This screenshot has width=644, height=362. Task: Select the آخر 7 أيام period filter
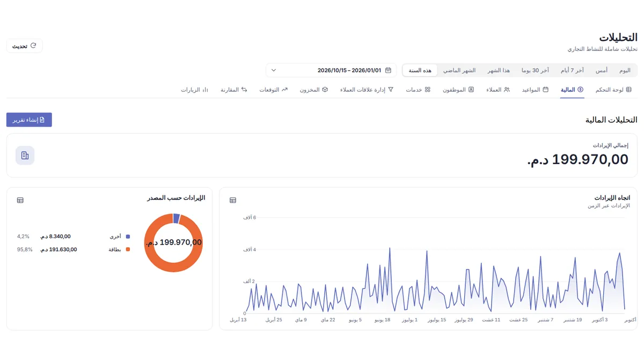coord(572,70)
